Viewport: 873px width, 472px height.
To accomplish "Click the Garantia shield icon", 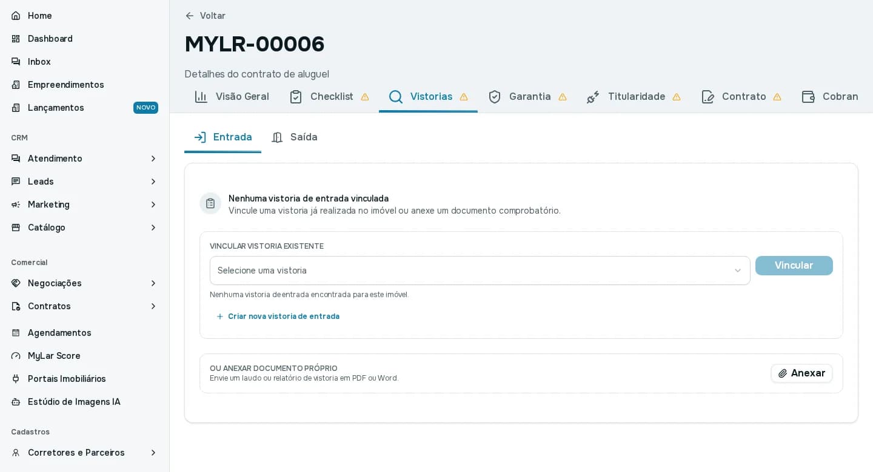I will click(x=495, y=97).
